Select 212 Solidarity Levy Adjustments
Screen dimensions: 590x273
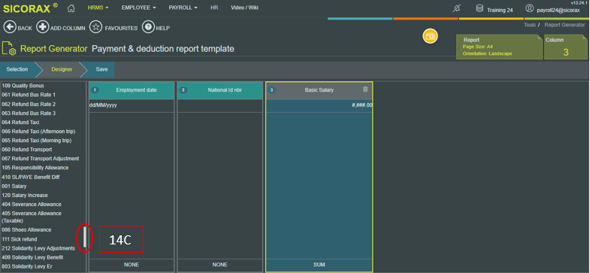click(38, 248)
